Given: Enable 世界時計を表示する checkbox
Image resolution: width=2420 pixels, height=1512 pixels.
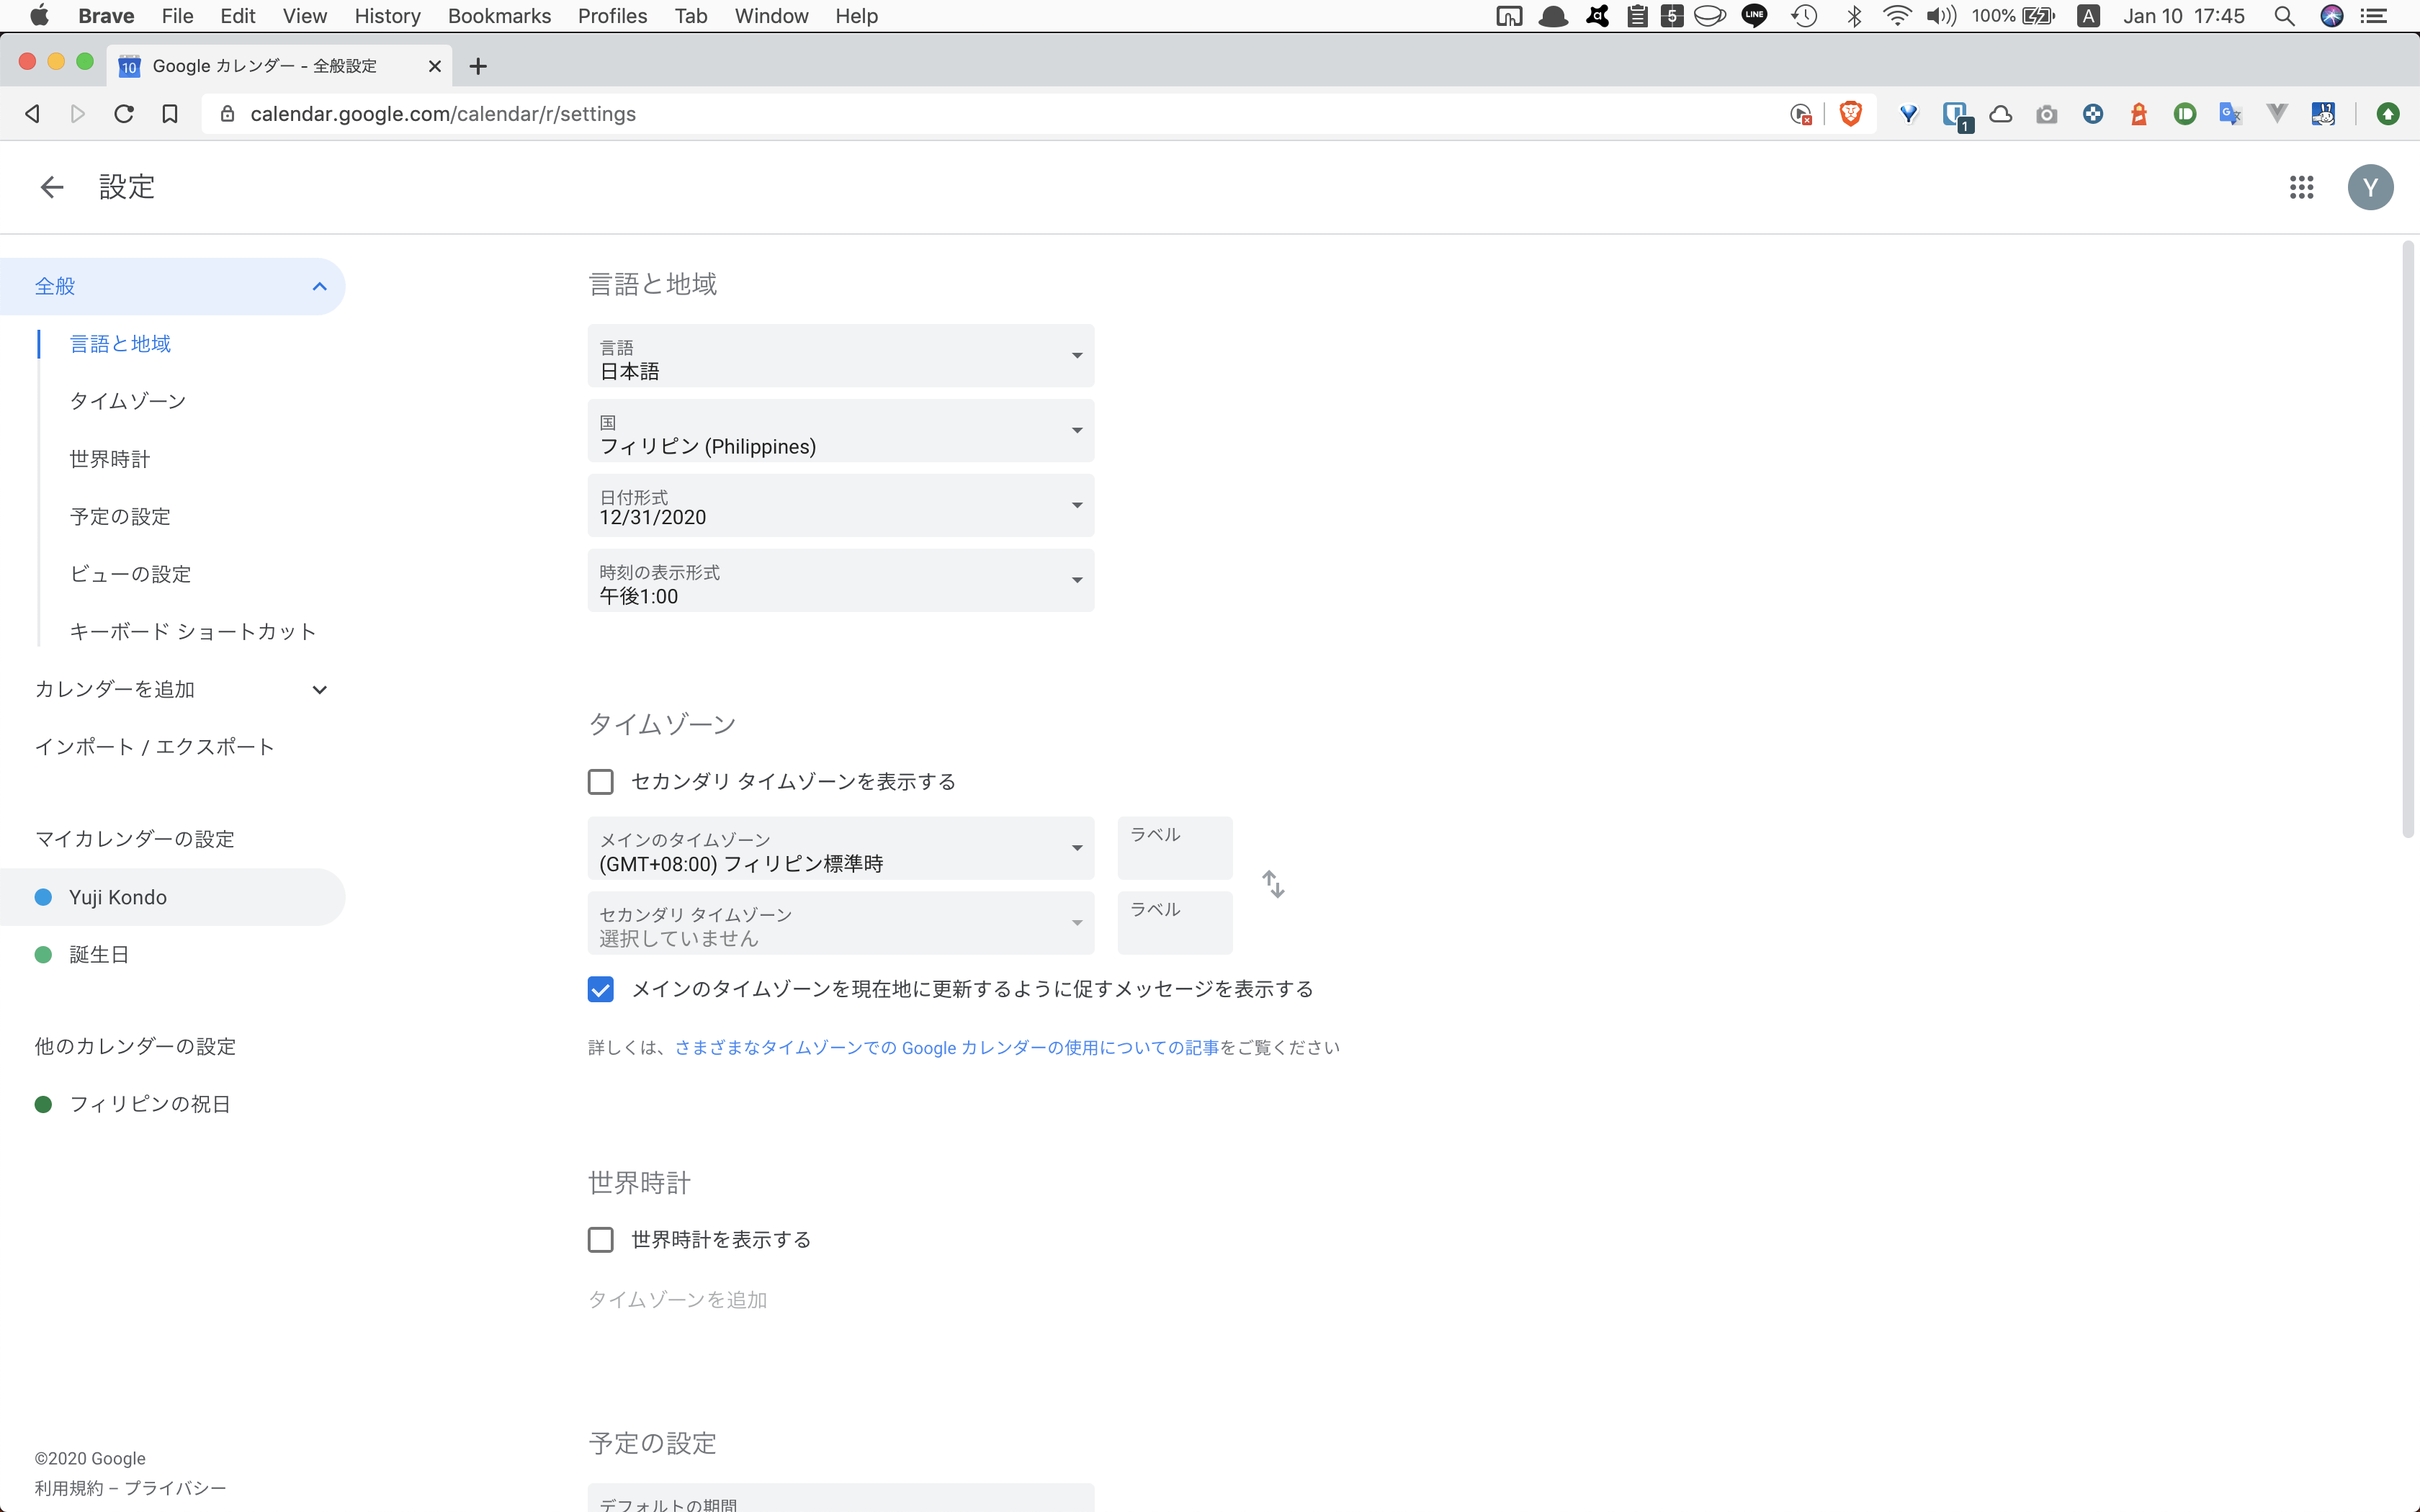Looking at the screenshot, I should [600, 1239].
